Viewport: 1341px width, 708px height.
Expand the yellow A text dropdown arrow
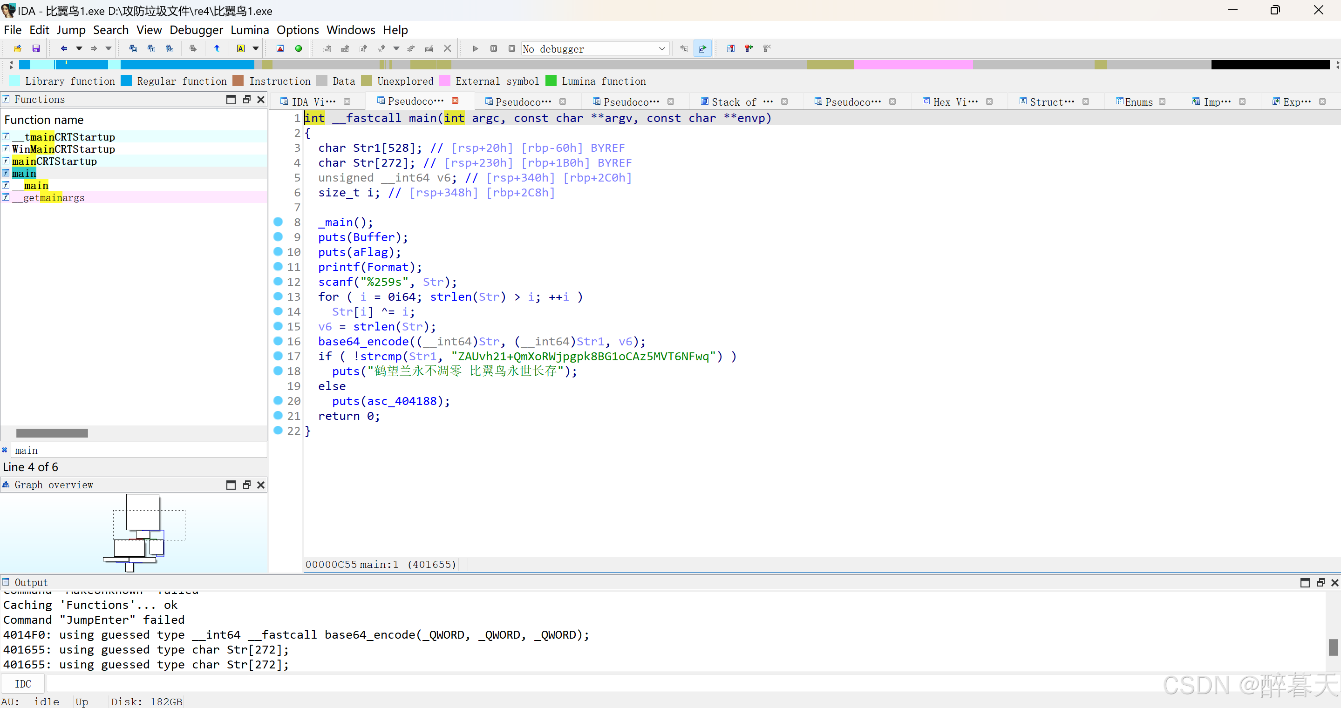(256, 48)
